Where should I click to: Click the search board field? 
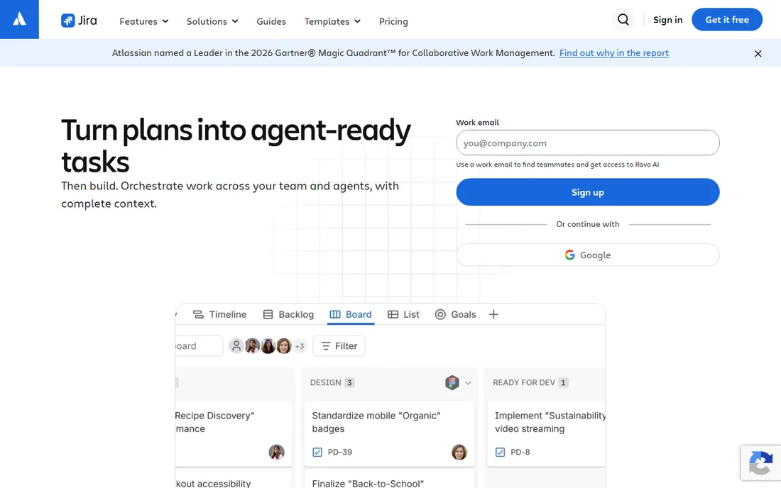199,345
